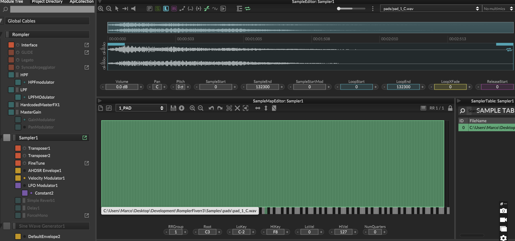Click the 00:01:005 timeline marker
The width and height of the screenshot is (515, 241).
coord(253,39)
